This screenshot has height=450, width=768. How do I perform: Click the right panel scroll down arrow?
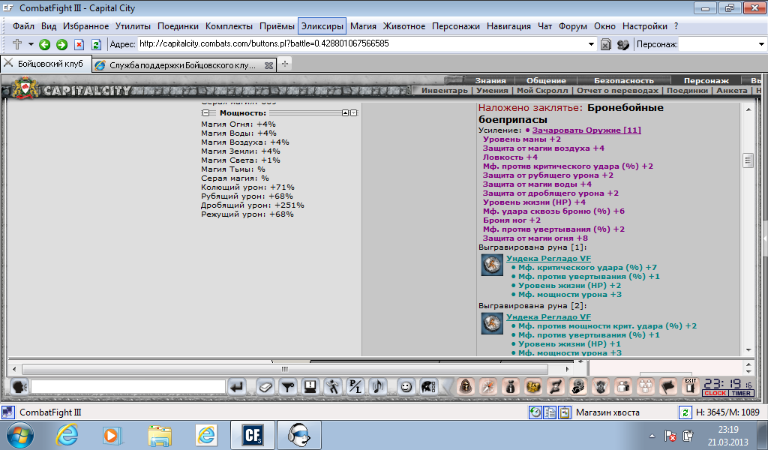748,349
